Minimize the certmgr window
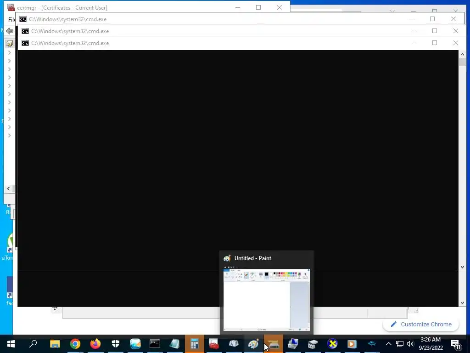Viewport: 470px width, 353px height. click(x=238, y=7)
